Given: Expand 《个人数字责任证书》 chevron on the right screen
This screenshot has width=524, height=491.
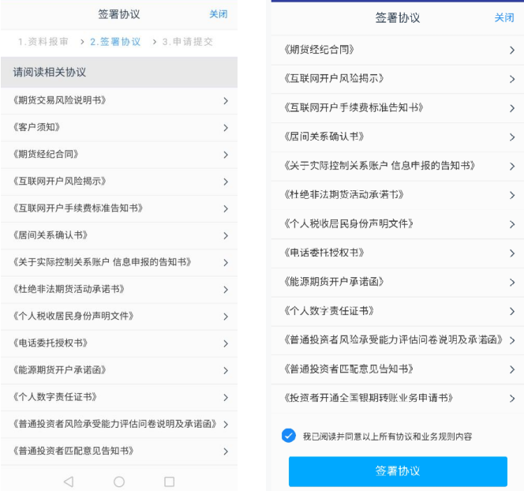Looking at the screenshot, I should [512, 311].
